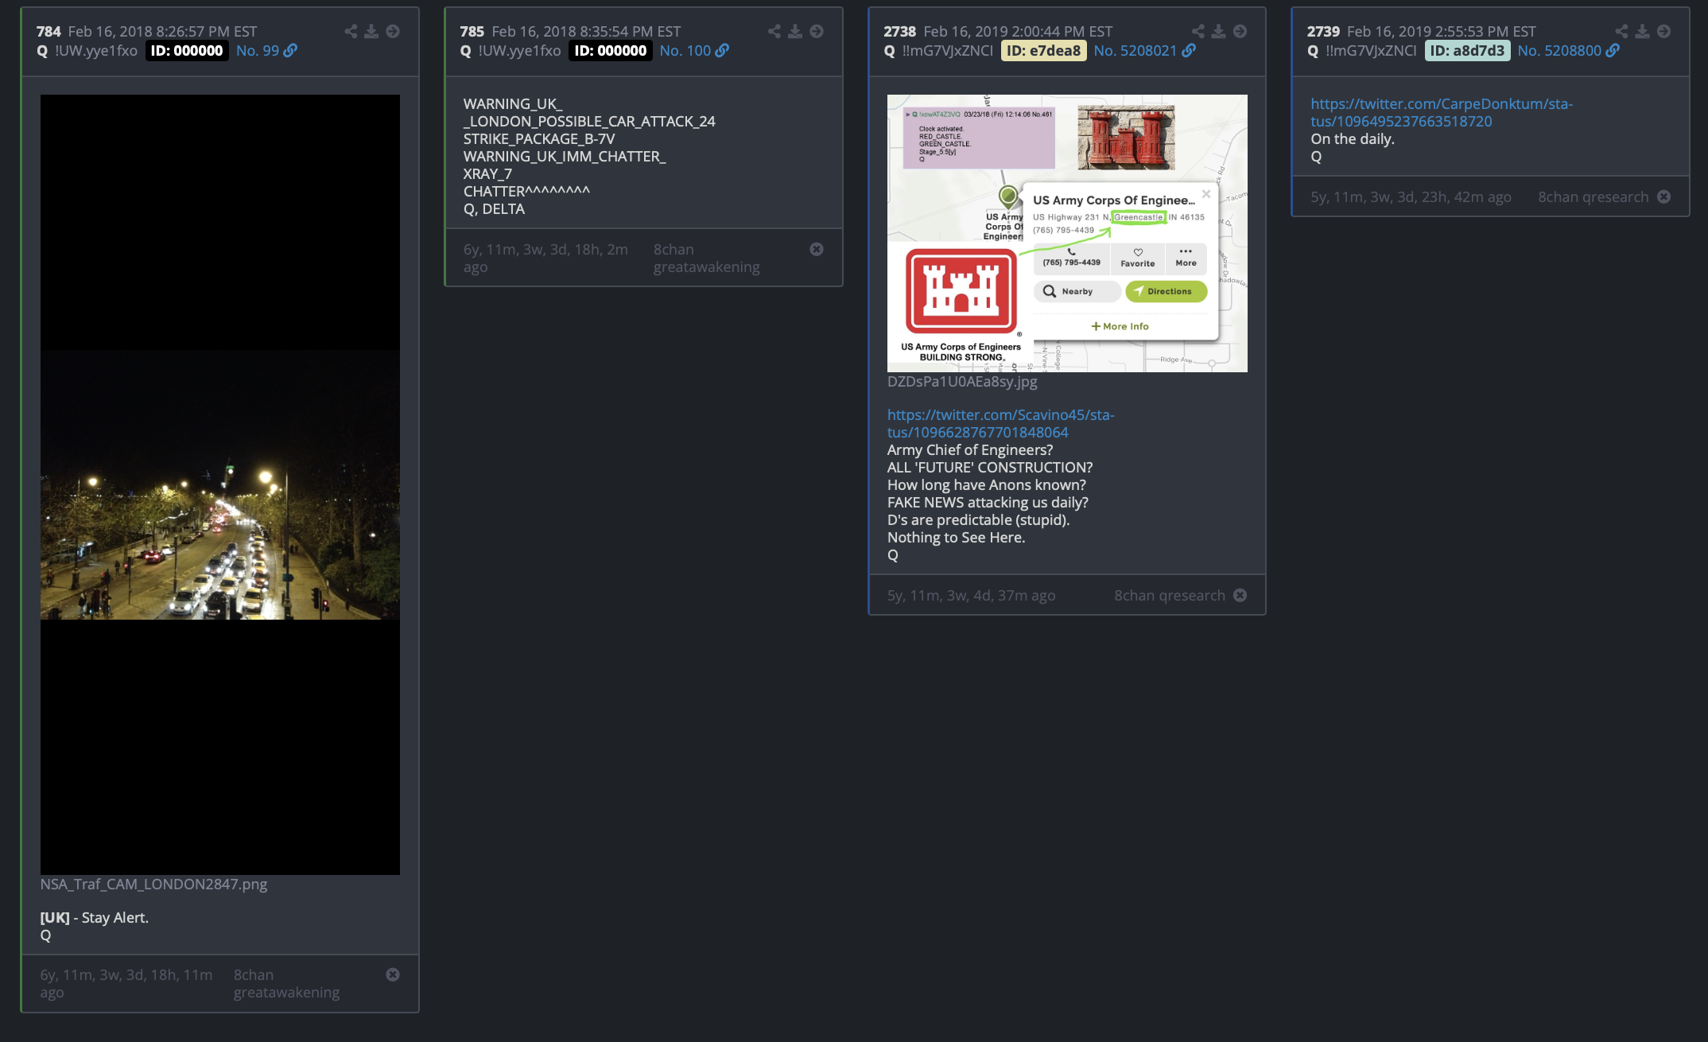1708x1042 pixels.
Task: Click the 8chan greatawakening label on post 785
Action: pyautogui.click(x=706, y=258)
